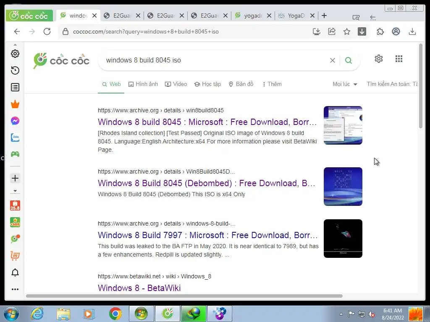The image size is (430, 322).
Task: Expand sidebar list with down arrow
Action: [15, 191]
